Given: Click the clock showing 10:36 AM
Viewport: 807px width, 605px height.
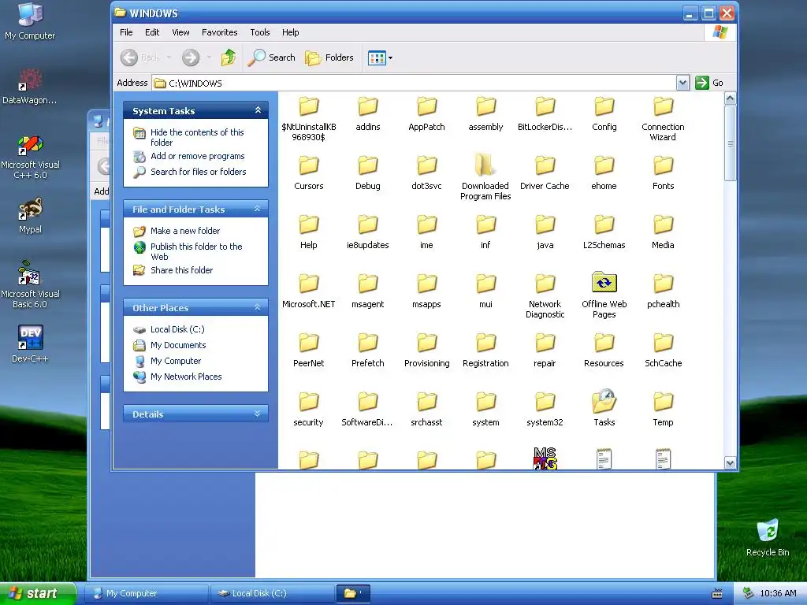Looking at the screenshot, I should pyautogui.click(x=778, y=593).
